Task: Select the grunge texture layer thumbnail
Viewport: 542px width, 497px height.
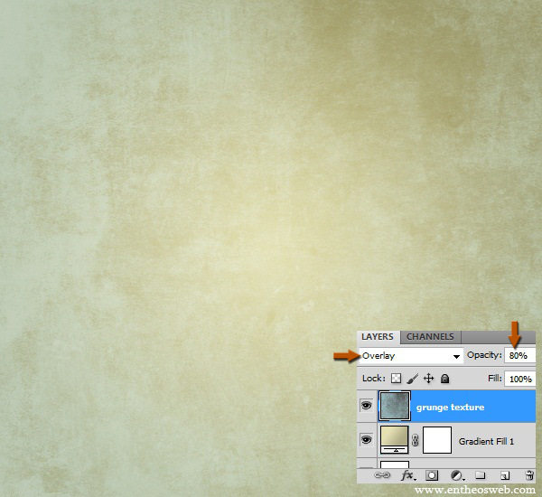Action: point(395,406)
